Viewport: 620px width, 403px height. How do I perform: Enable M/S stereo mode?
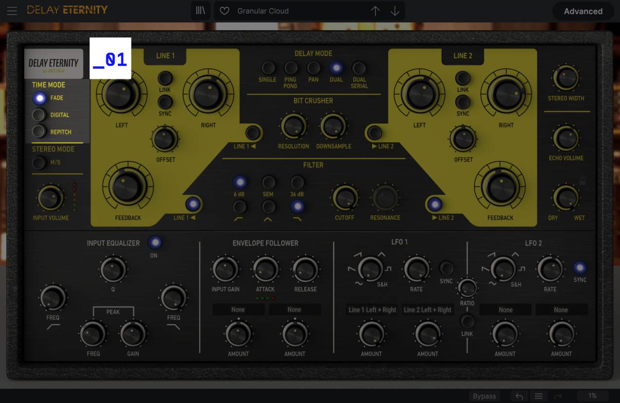point(38,162)
